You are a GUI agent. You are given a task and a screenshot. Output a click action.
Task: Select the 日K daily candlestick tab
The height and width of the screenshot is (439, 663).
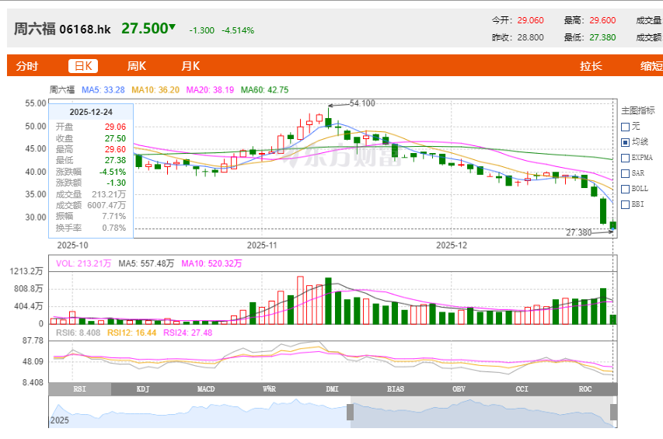tap(83, 66)
